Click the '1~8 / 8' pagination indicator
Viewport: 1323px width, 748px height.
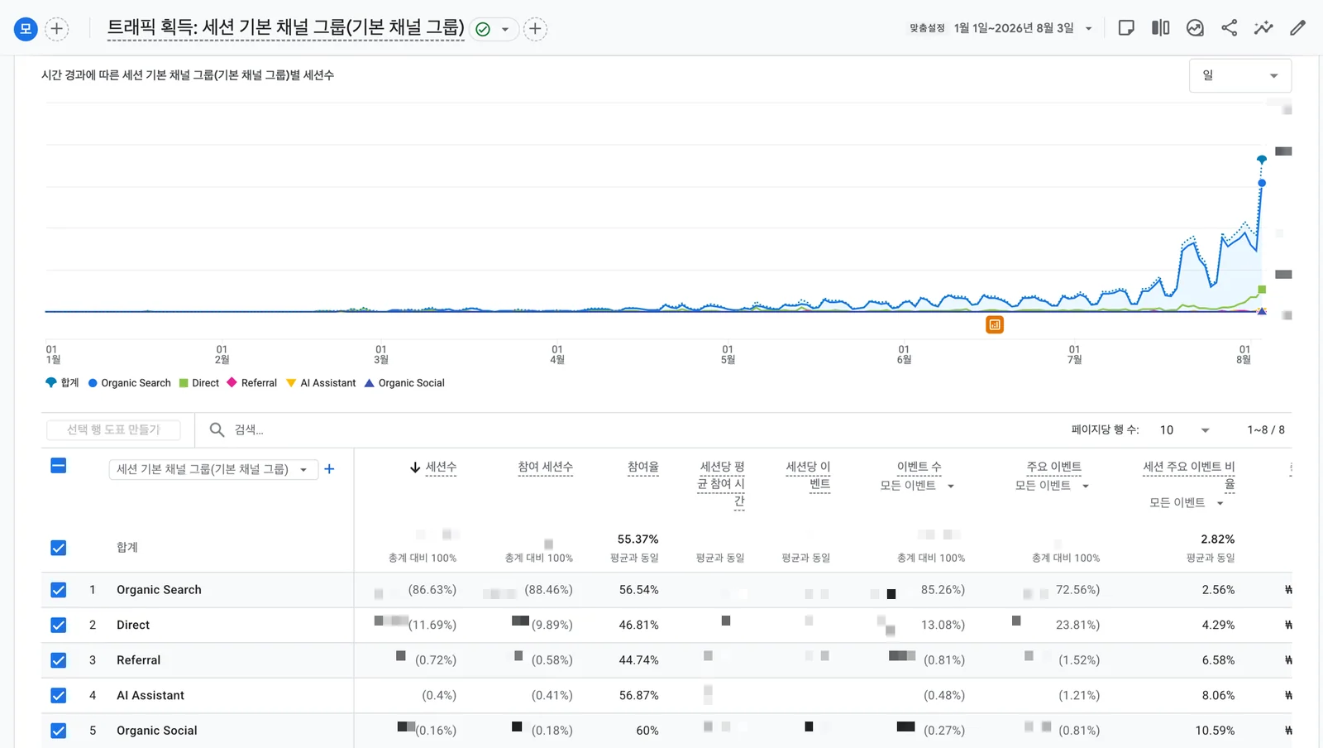(x=1266, y=429)
